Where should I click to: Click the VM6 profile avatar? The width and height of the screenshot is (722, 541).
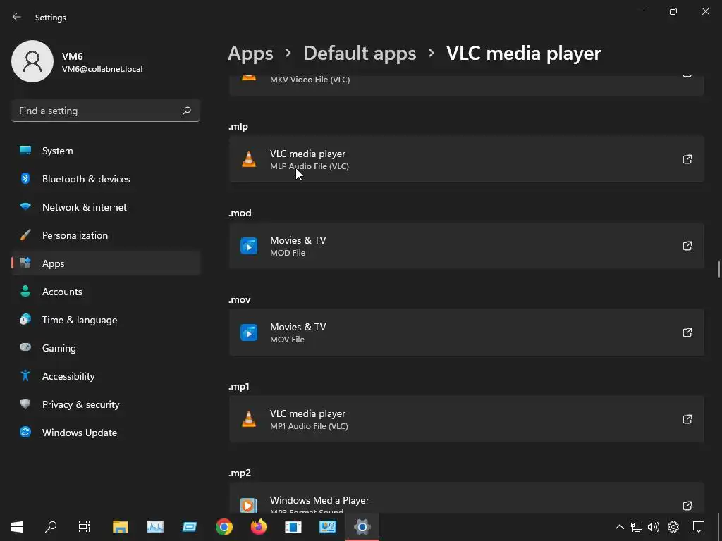click(x=32, y=61)
